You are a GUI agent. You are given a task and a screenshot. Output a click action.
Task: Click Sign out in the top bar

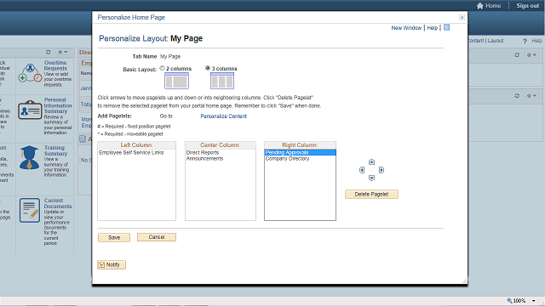coord(528,6)
